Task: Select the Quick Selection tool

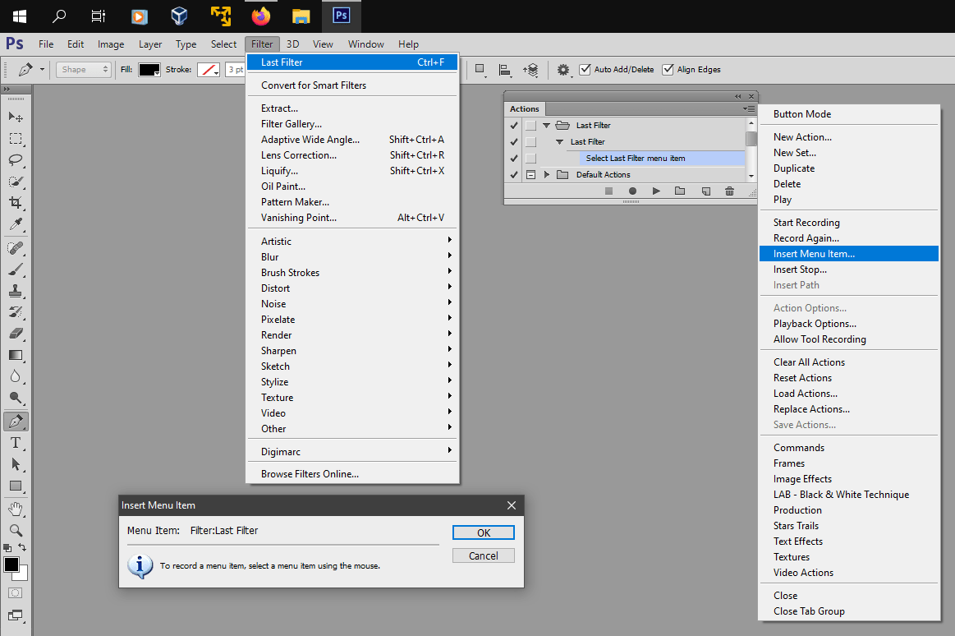Action: tap(16, 182)
